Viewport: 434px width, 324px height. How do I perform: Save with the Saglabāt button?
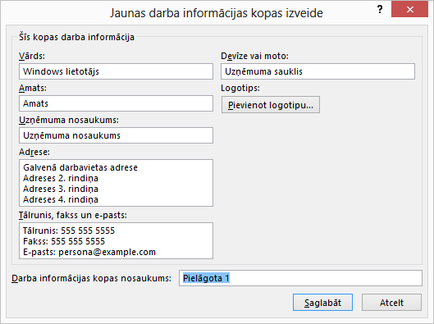322,303
